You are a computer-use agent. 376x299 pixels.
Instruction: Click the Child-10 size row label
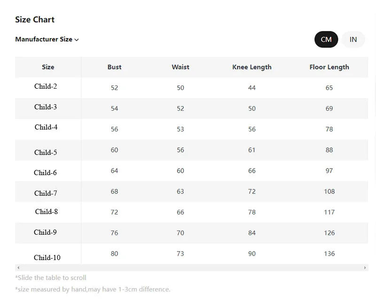47,258
